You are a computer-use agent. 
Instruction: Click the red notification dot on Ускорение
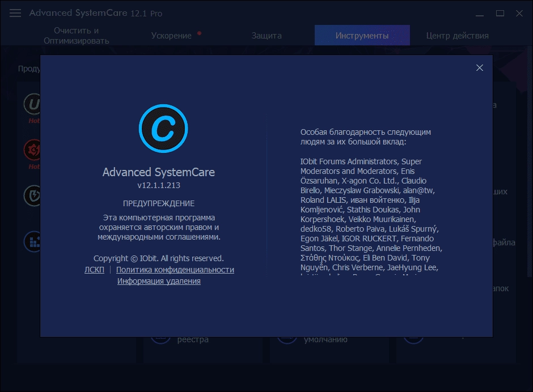coord(199,33)
